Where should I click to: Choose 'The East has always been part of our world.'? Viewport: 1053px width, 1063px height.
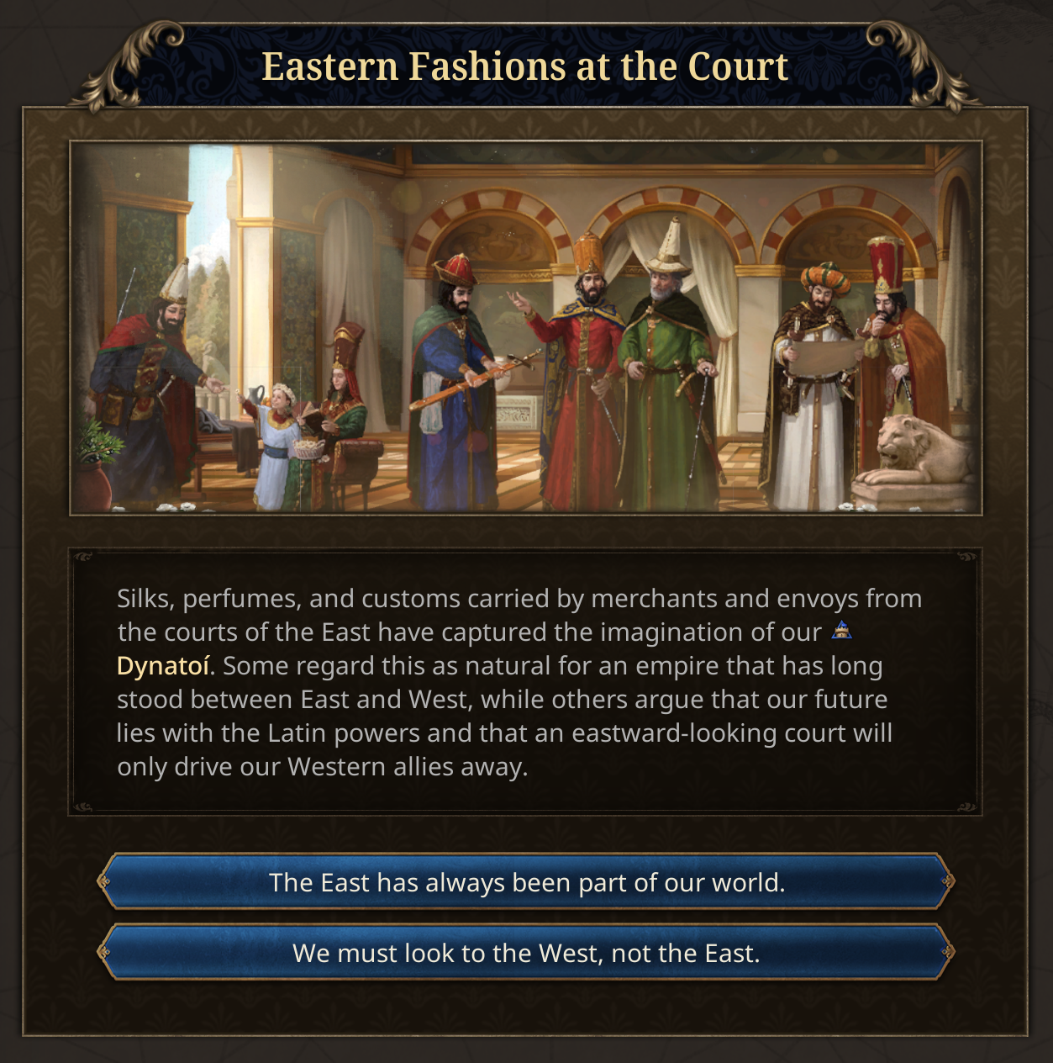[526, 881]
